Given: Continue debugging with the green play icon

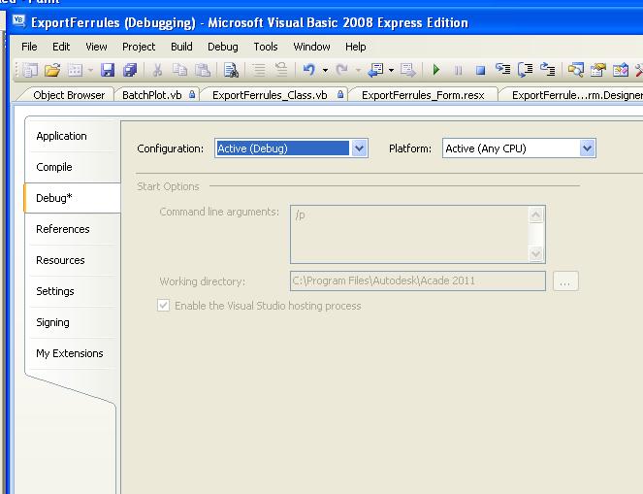Looking at the screenshot, I should pyautogui.click(x=436, y=70).
